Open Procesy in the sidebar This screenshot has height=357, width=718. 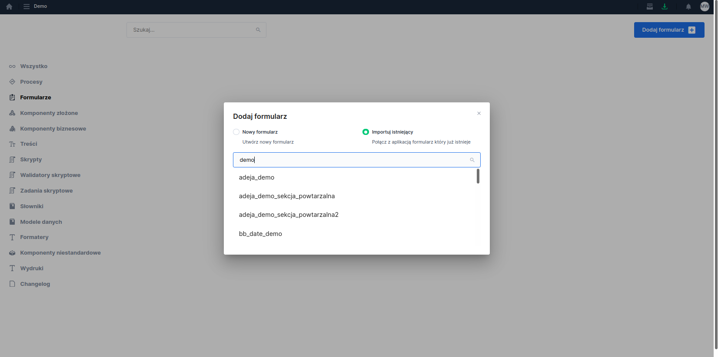(x=31, y=82)
